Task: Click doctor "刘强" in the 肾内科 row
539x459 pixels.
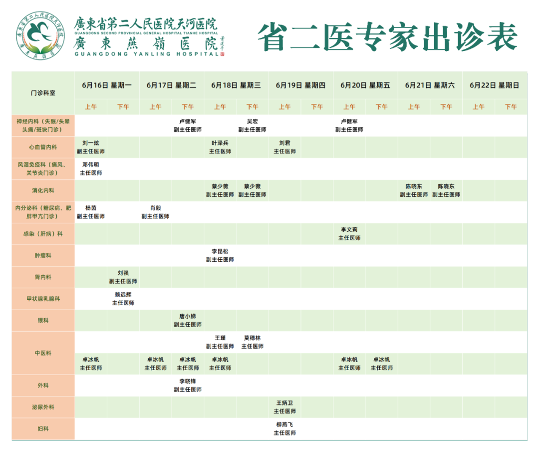Action: point(123,273)
